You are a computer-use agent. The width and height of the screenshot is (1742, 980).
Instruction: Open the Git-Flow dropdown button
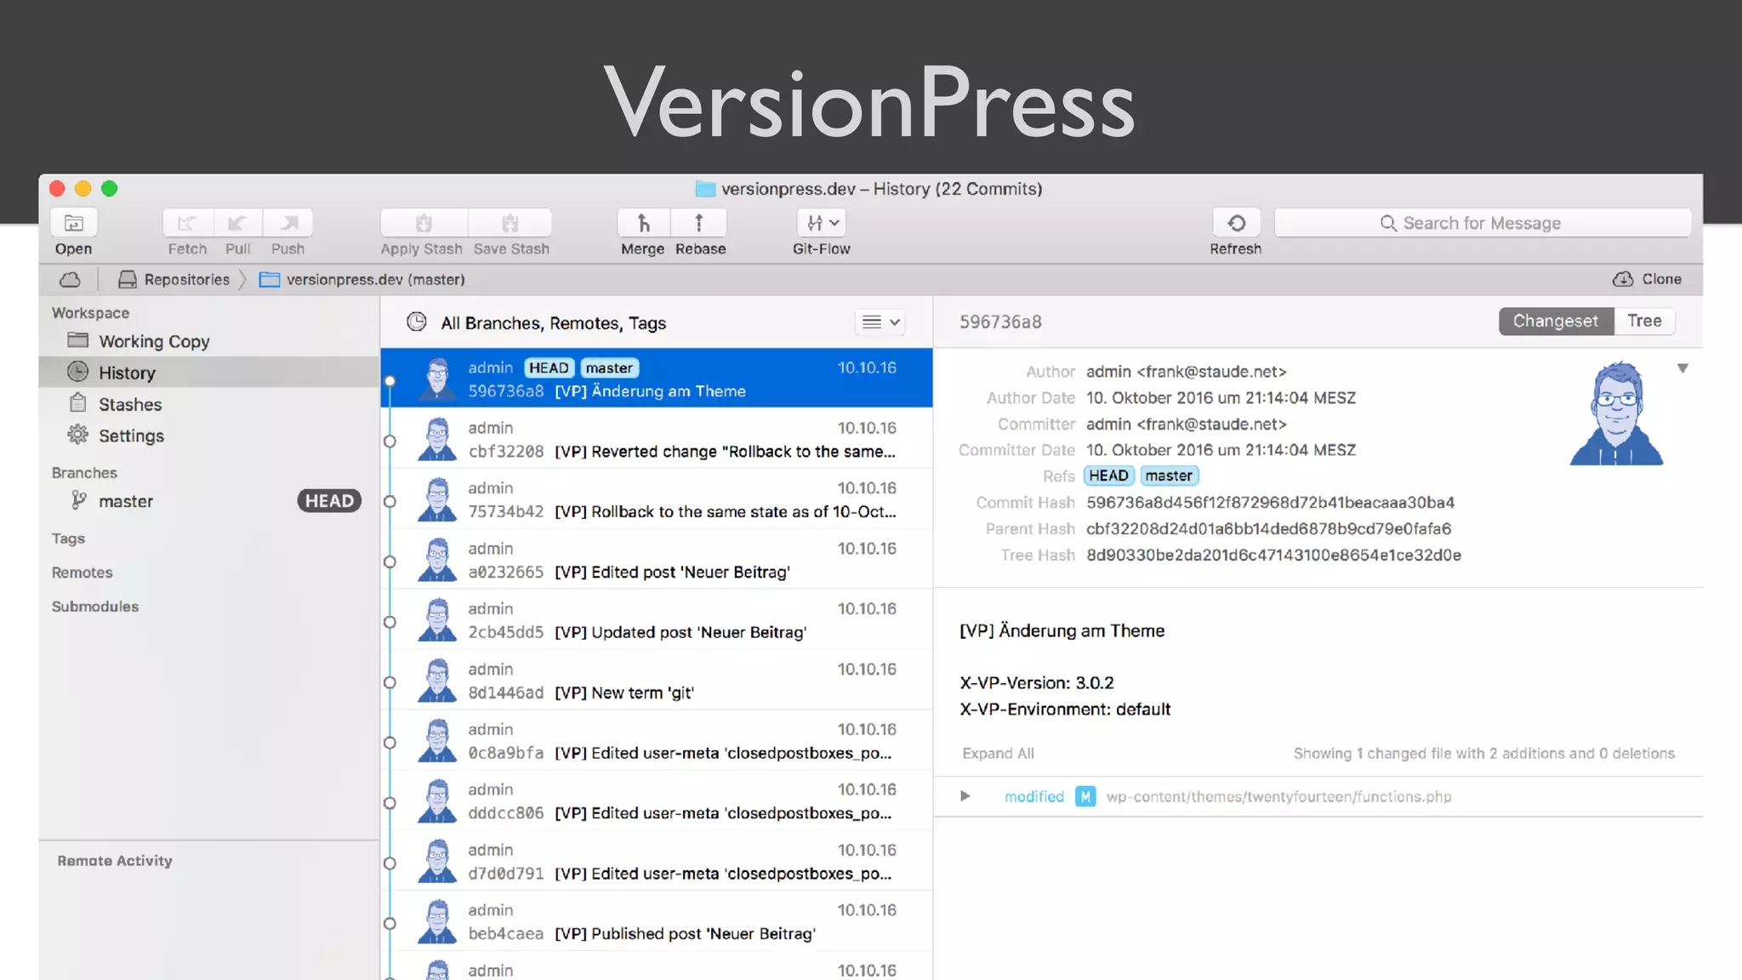click(822, 223)
